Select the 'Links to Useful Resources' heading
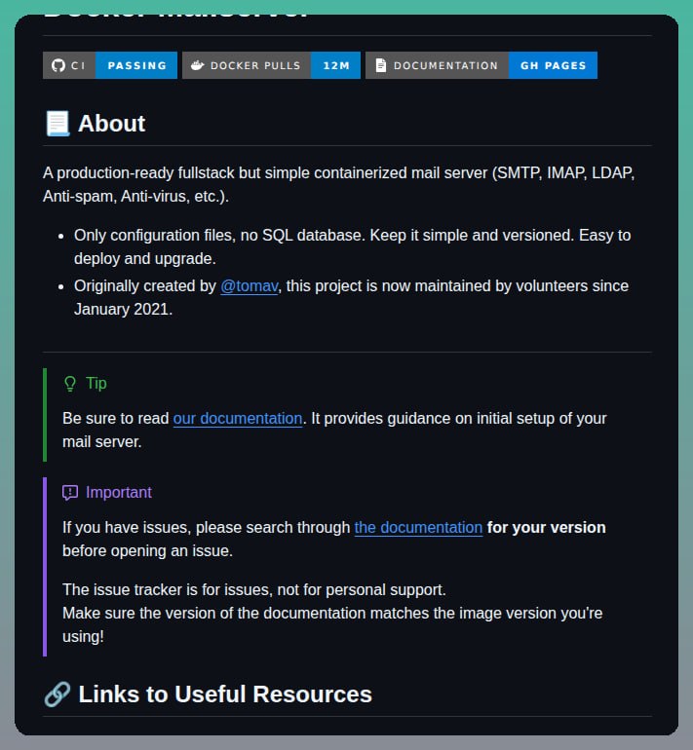This screenshot has width=693, height=750. pos(225,694)
